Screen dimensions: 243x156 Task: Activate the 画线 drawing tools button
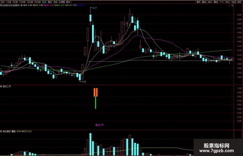216,2
